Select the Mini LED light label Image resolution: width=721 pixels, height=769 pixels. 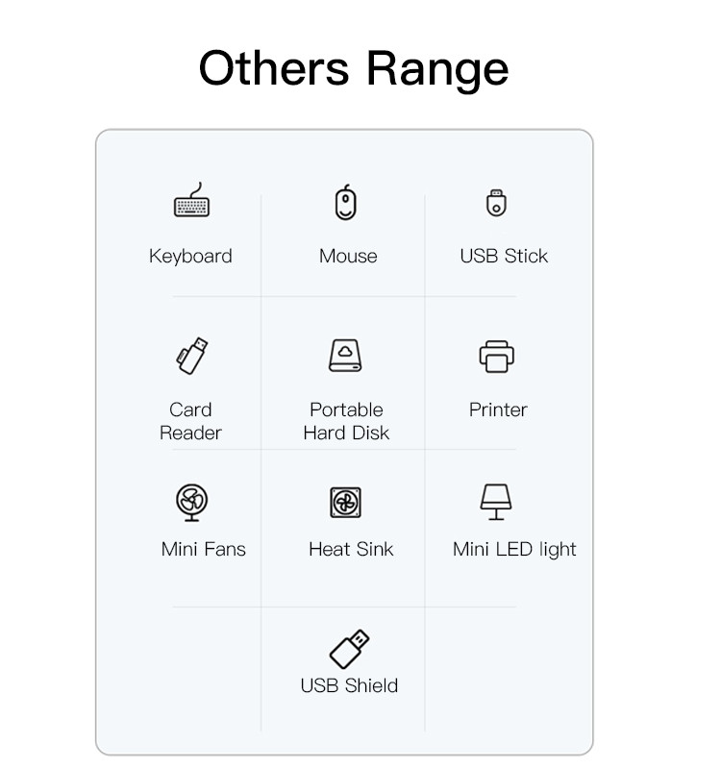pos(514,550)
